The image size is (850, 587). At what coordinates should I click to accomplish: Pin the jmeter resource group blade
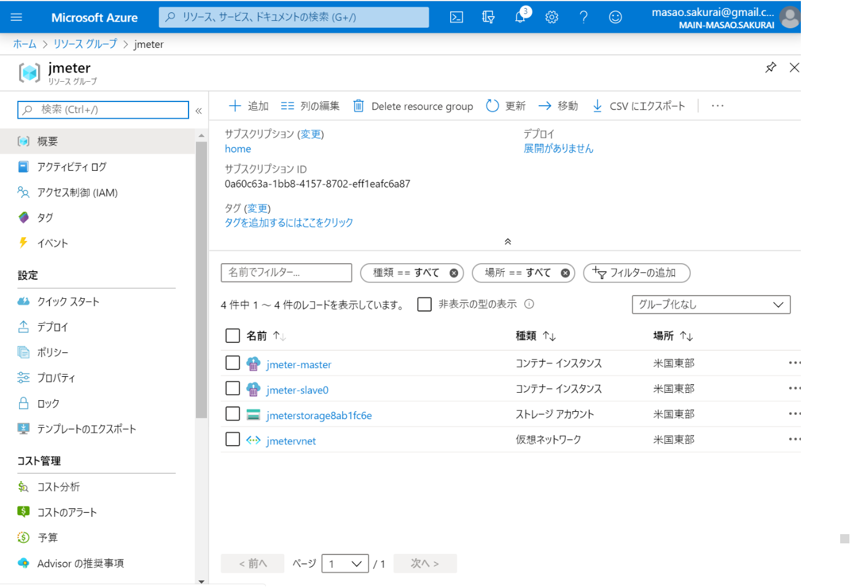click(770, 68)
